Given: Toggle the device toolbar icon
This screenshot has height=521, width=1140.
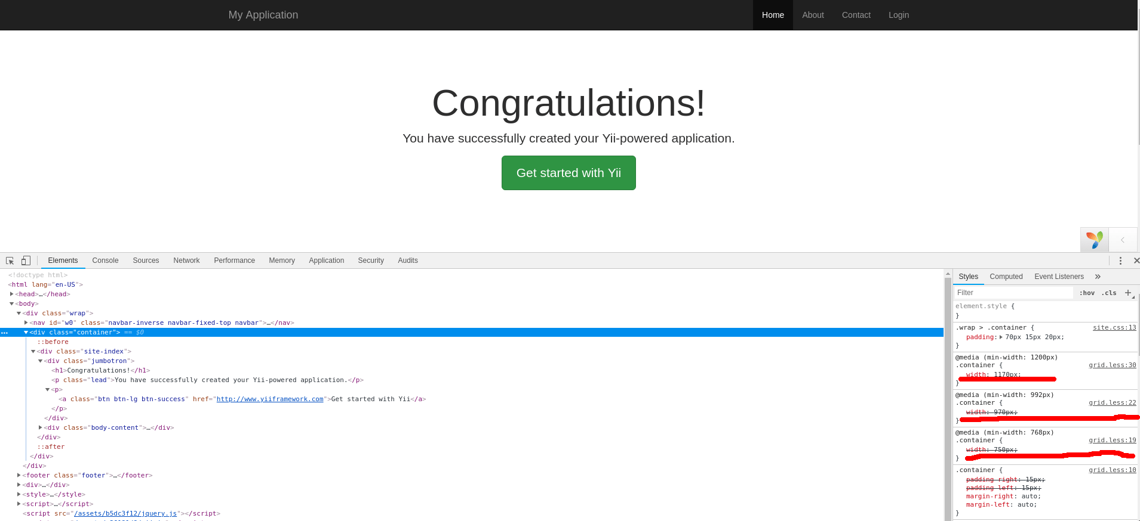Looking at the screenshot, I should tap(26, 260).
